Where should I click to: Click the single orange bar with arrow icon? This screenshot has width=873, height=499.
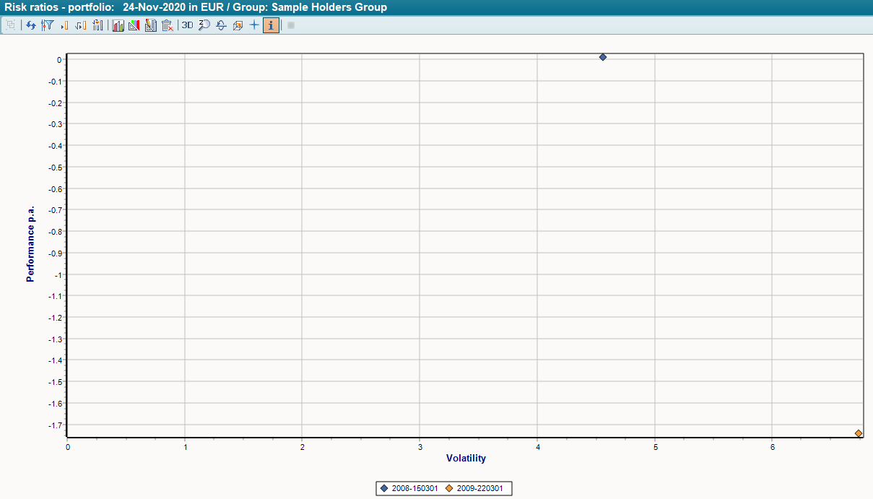[x=64, y=25]
